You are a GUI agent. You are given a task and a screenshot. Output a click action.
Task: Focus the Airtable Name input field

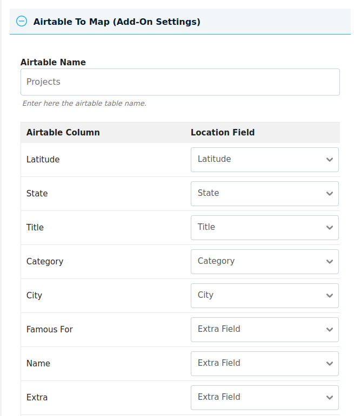coord(180,82)
